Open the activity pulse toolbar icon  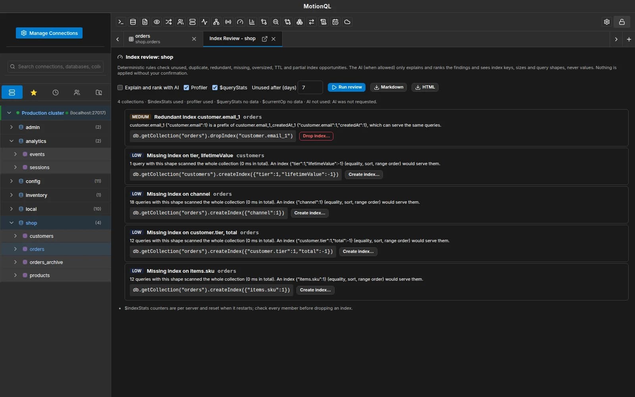(x=204, y=22)
